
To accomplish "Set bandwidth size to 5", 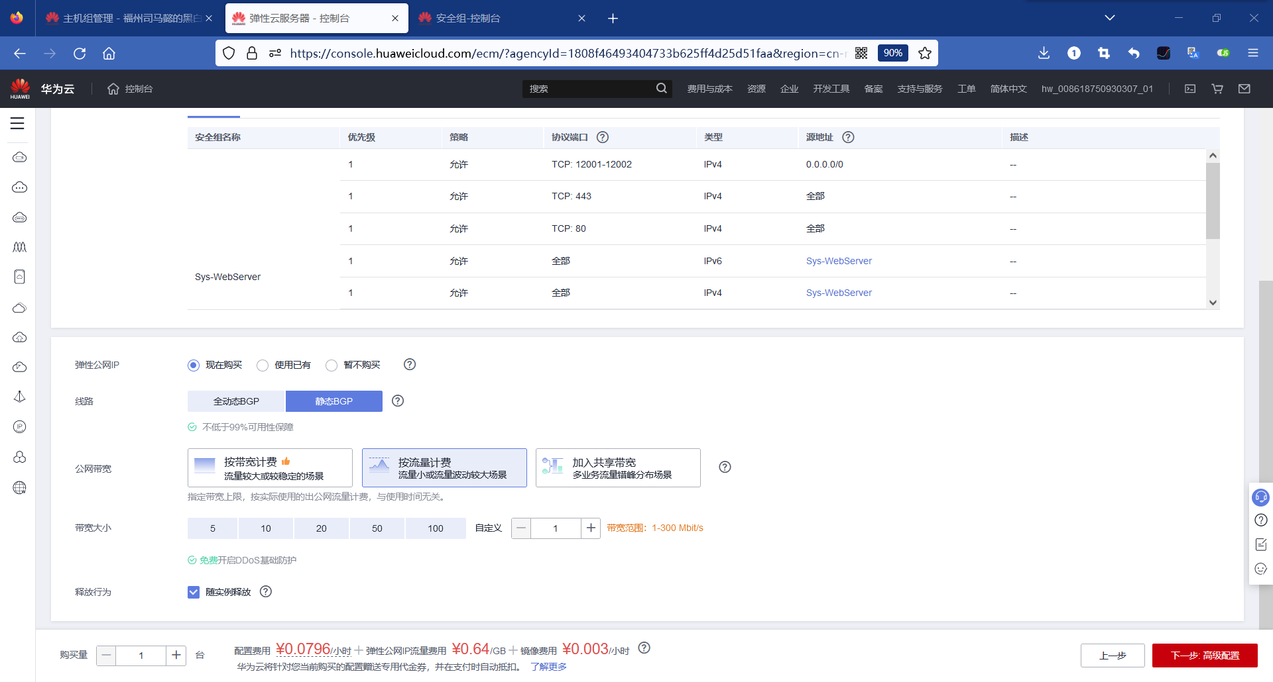I will tap(212, 528).
